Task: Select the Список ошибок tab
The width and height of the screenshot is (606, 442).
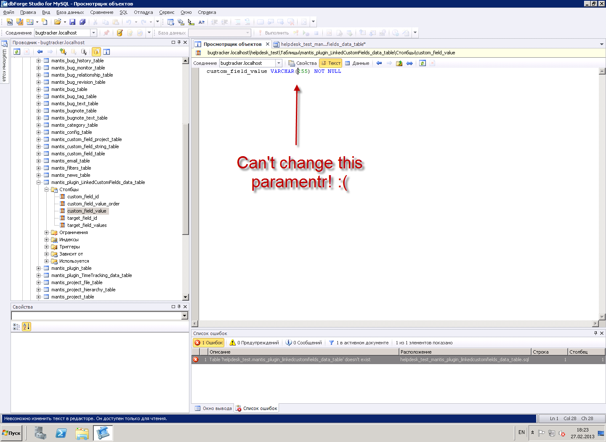Action: [x=257, y=408]
